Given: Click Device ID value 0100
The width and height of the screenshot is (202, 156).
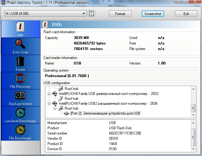Looking at the screenshot, I should [x=113, y=149].
